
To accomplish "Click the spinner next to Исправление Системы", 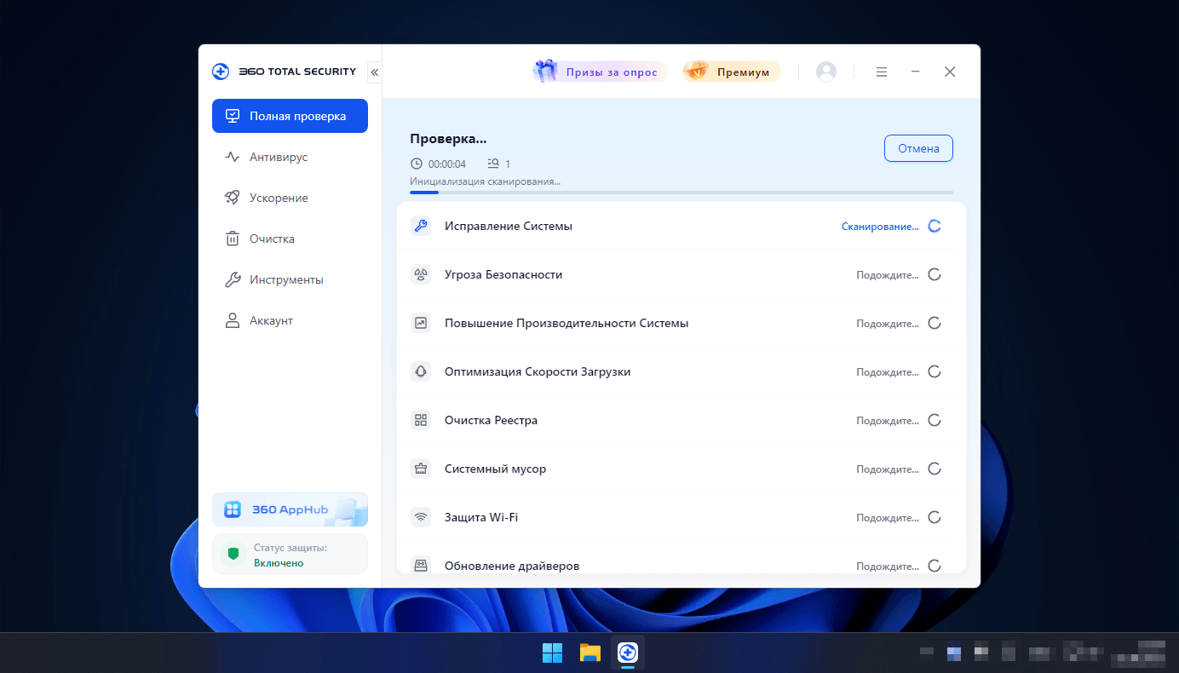I will [x=935, y=226].
